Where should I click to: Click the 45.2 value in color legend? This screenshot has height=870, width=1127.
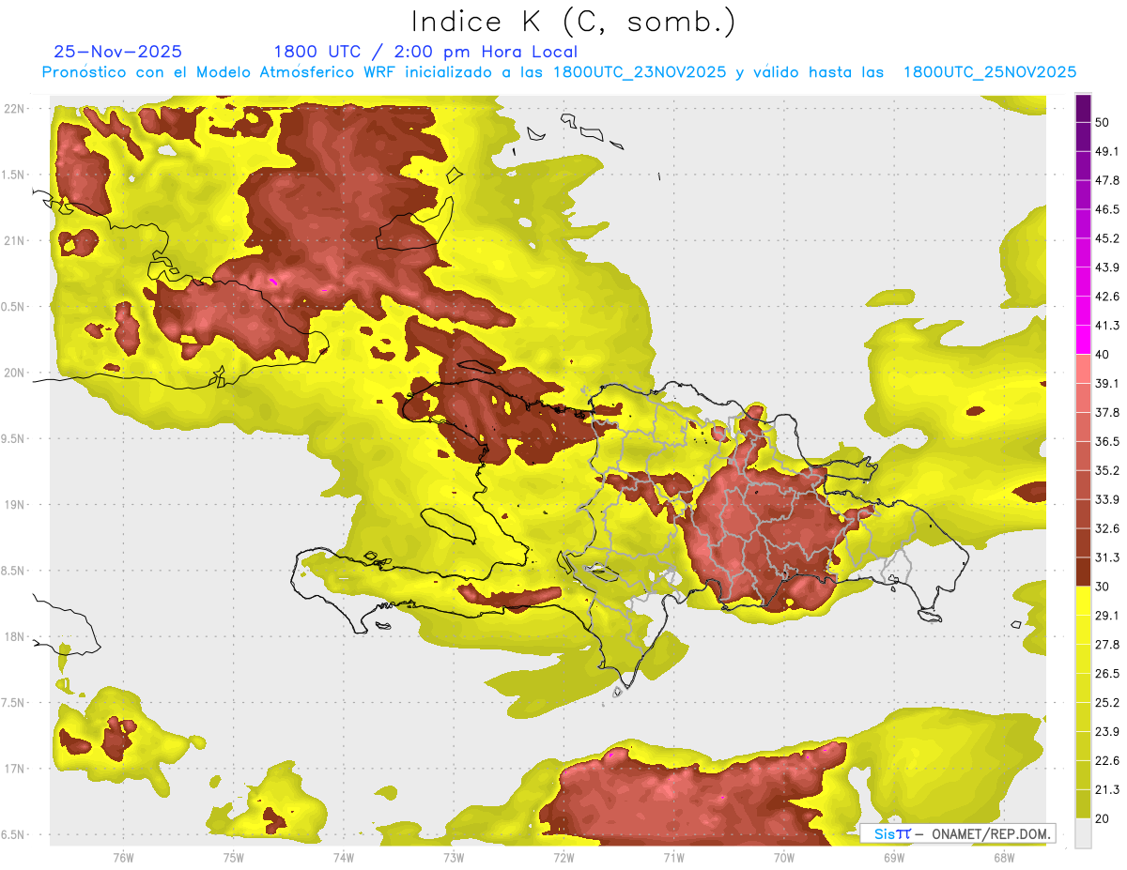[x=1107, y=237]
